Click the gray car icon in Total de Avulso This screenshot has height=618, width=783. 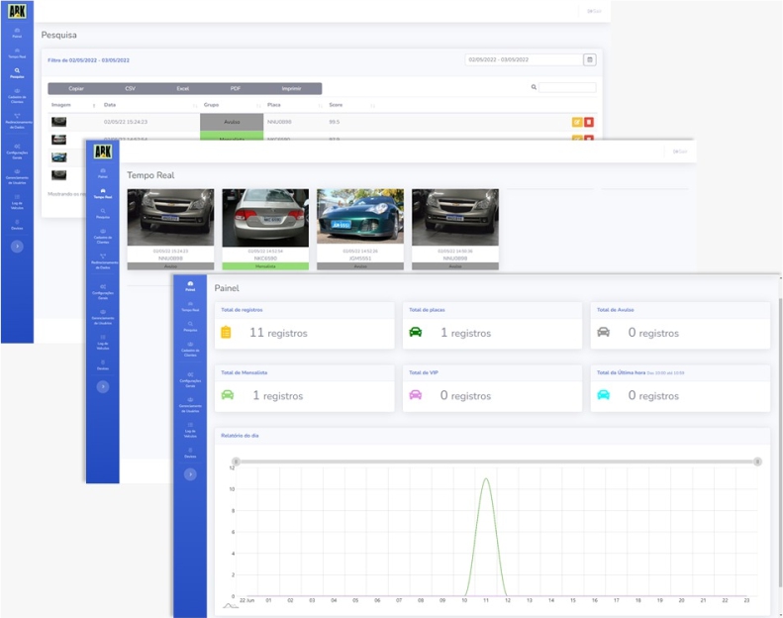tap(603, 333)
